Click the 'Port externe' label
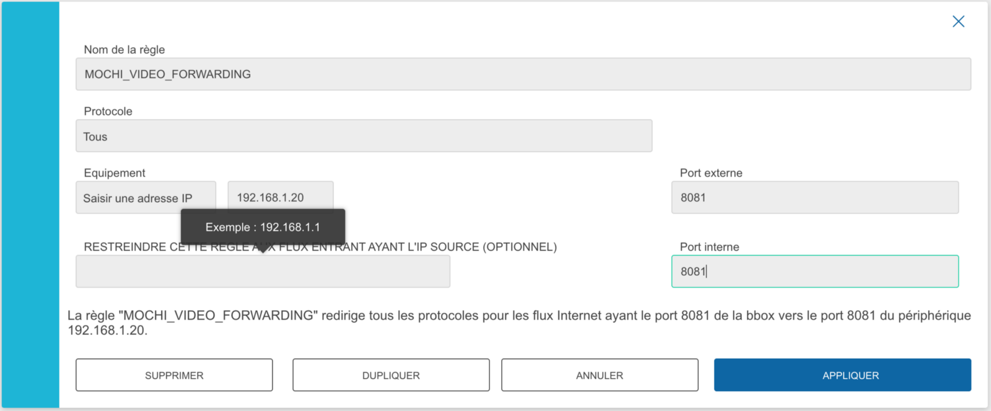 tap(711, 173)
